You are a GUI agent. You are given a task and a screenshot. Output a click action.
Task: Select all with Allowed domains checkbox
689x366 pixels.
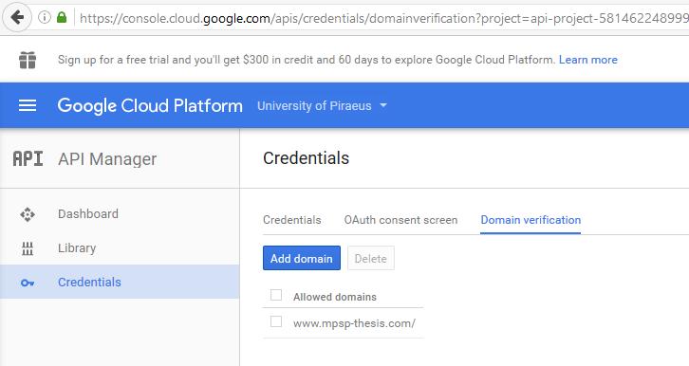click(276, 295)
